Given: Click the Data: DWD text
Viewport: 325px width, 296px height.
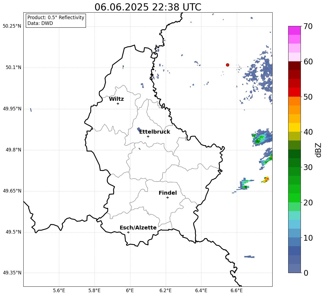Looking at the screenshot, I should point(40,23).
